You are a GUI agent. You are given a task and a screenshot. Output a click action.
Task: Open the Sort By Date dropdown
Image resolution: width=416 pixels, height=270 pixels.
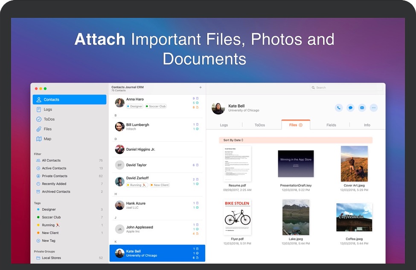(x=233, y=140)
